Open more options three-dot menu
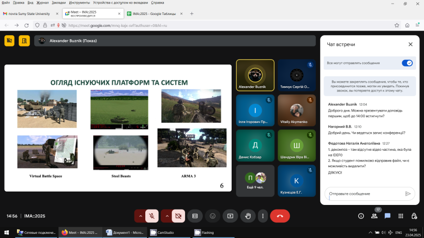Viewport: 424px width, 238px height. [263, 216]
